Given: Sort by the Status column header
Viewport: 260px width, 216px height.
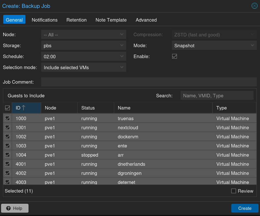Looking at the screenshot, I should click(96, 108).
